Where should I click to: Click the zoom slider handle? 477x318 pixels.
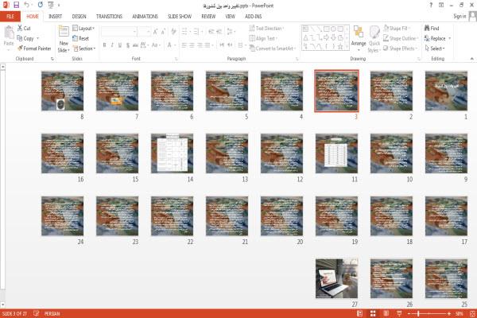[x=419, y=313]
